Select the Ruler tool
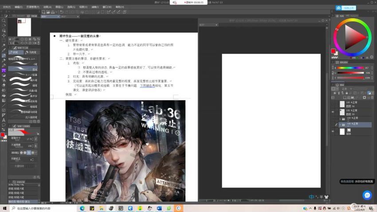 tap(4, 115)
